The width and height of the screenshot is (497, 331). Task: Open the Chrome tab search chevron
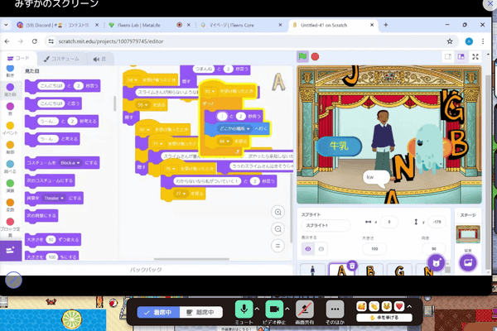[x=6, y=25]
